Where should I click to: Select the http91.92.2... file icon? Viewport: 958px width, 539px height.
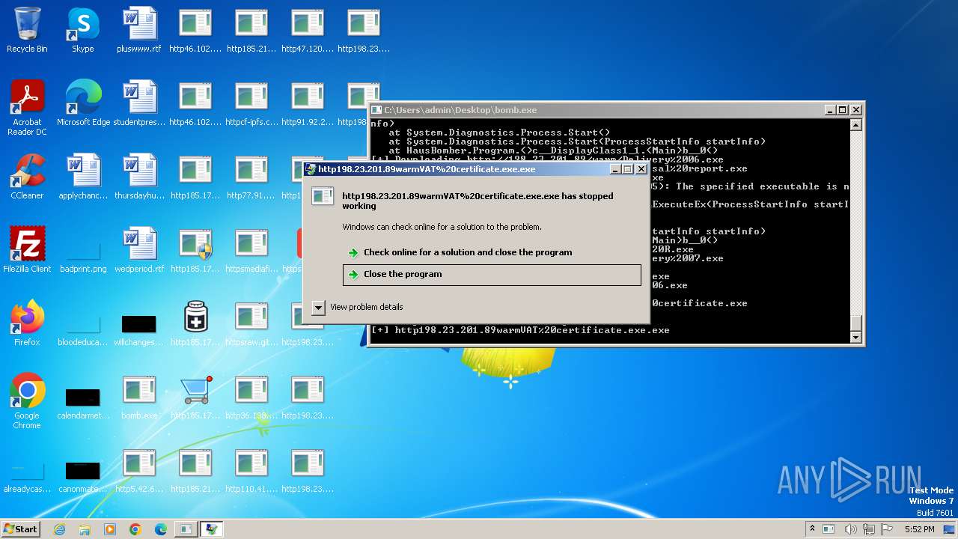pyautogui.click(x=308, y=103)
